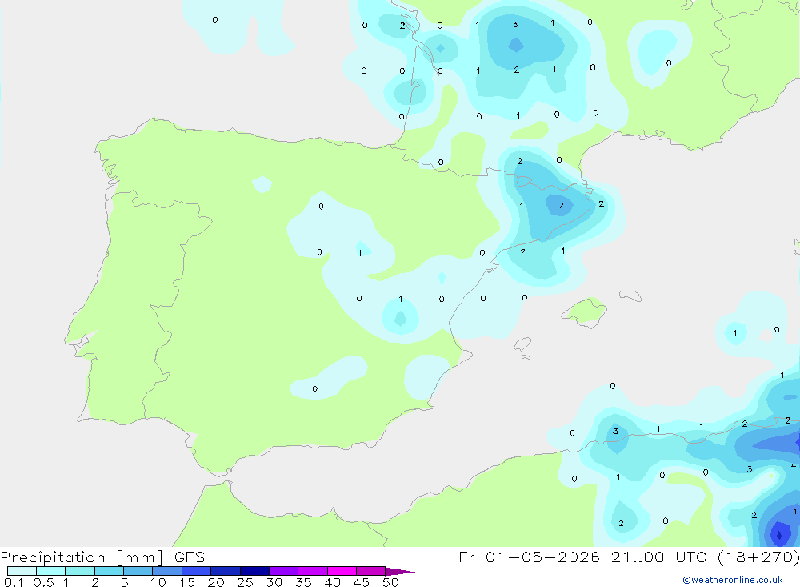Pick the 10–15 mm legend color swatch
Viewport: 800px width, 587px height.
click(x=167, y=571)
